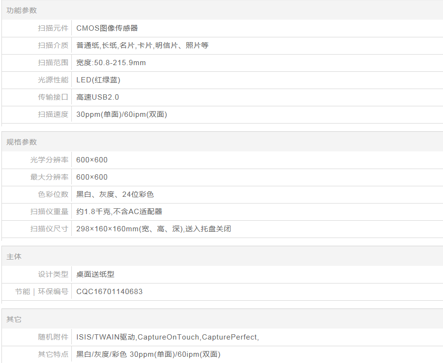443x363 pixels.
Task: Click the 最大分辨率 row label
Action: tap(49, 177)
